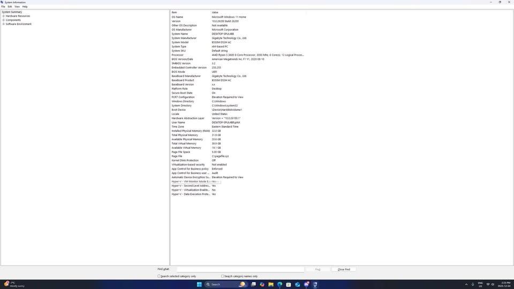Select the Installed Physical Memory (RAM) row

click(238, 131)
